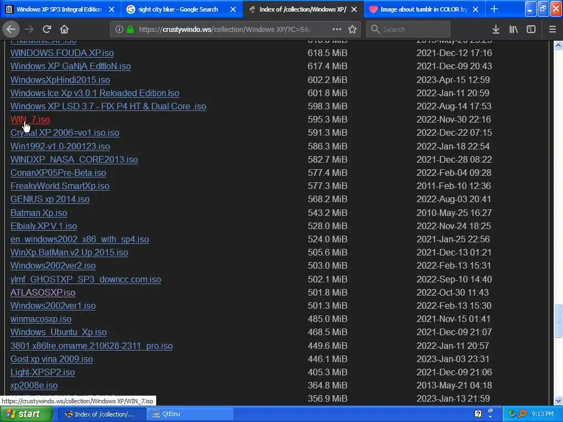Open Windows XP LSD 3.7 - FIX P4 HT link
The image size is (563, 422).
pyautogui.click(x=108, y=107)
